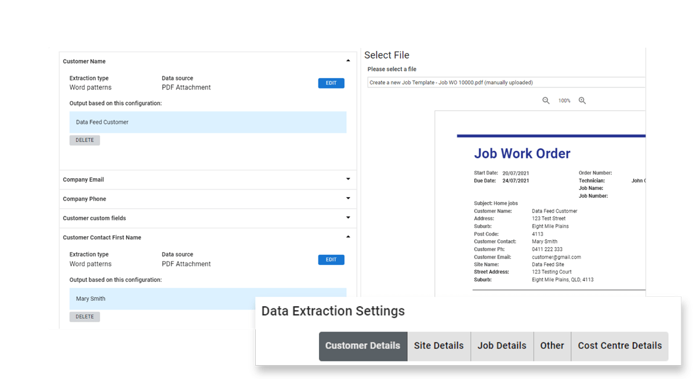
Task: Switch to the Other tab
Action: tap(552, 346)
